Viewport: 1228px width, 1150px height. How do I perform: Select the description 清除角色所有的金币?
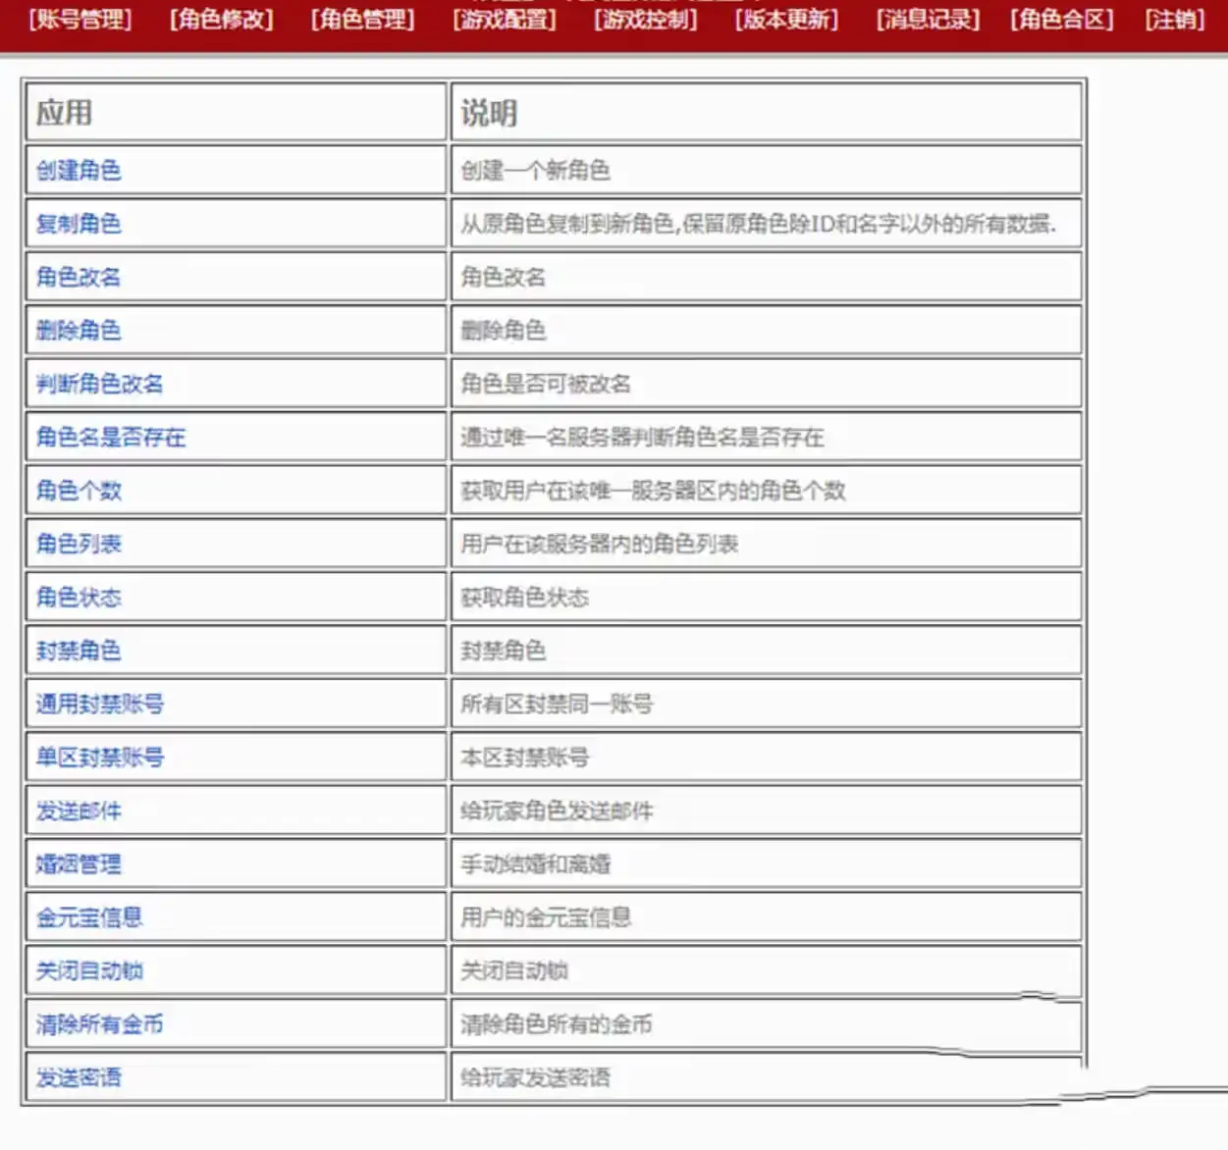click(x=557, y=1024)
